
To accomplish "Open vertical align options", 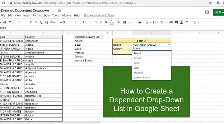I will pyautogui.click(x=148, y=22).
